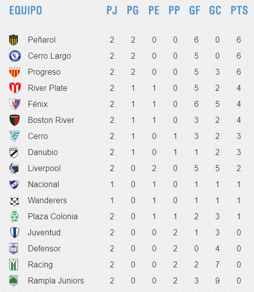Click the Boston River crest icon
This screenshot has height=292, width=254.
pyautogui.click(x=15, y=120)
